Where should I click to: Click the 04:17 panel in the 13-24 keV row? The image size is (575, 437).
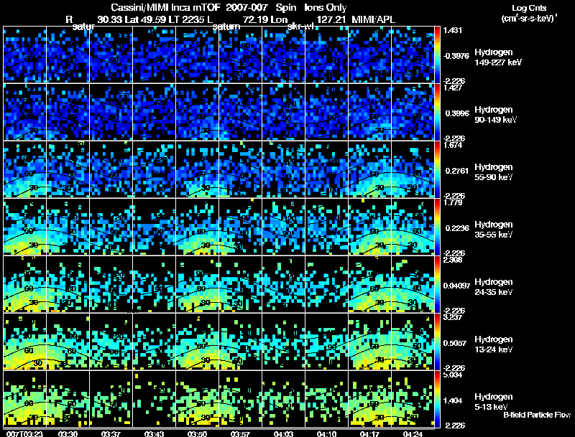tap(370, 342)
